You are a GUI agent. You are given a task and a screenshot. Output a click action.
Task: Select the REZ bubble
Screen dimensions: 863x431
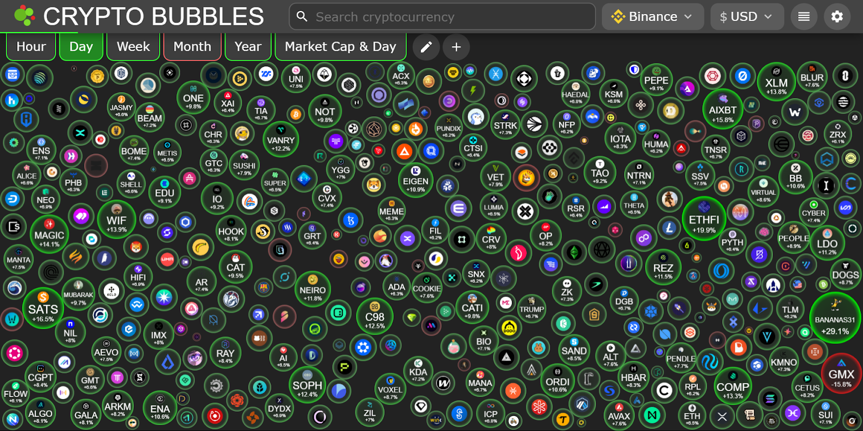[x=663, y=267]
